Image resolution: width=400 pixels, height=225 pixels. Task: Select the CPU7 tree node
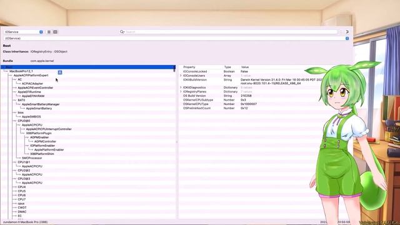[22, 199]
